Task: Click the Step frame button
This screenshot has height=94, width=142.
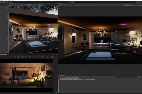Action: 75,2
